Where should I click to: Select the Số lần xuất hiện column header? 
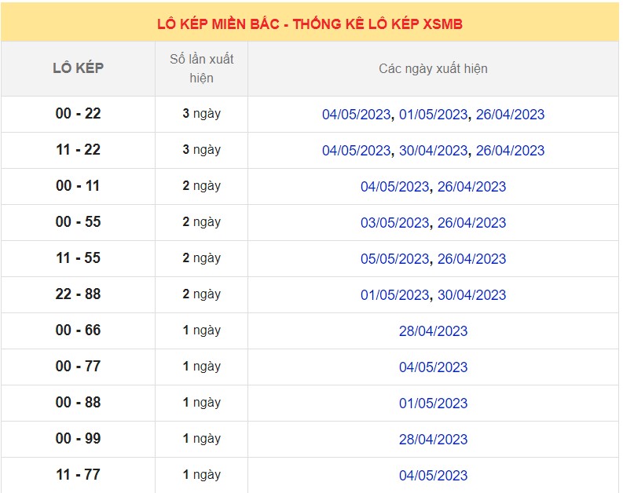tap(201, 68)
